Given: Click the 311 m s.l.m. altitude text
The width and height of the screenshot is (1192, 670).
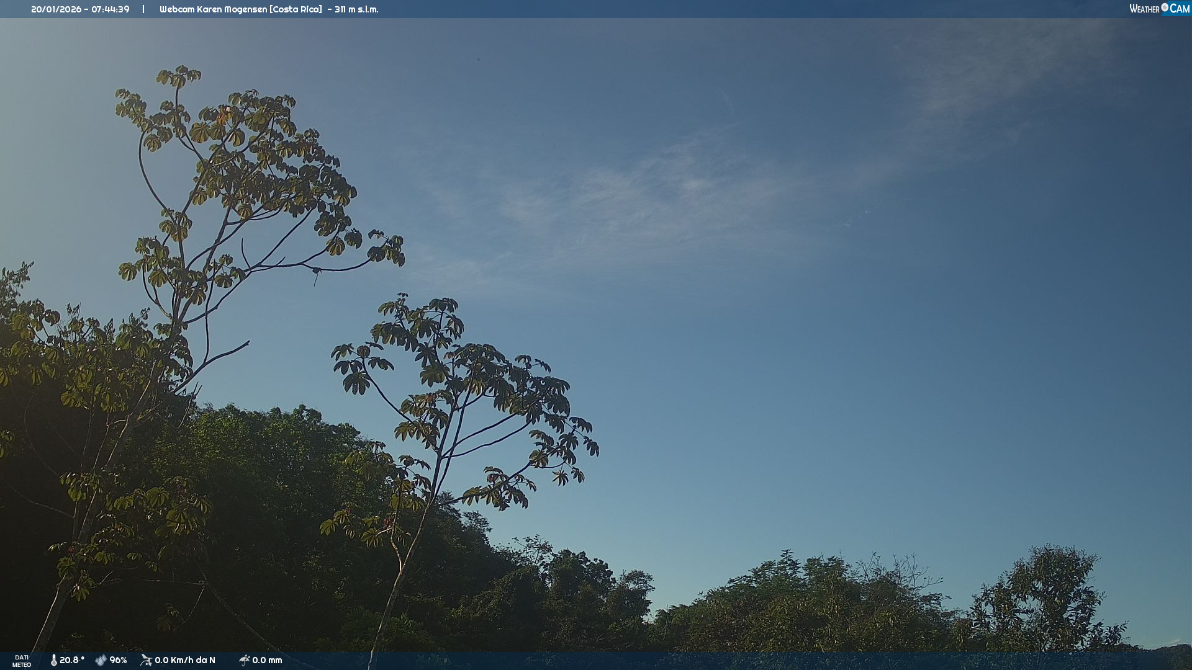Looking at the screenshot, I should click(356, 9).
